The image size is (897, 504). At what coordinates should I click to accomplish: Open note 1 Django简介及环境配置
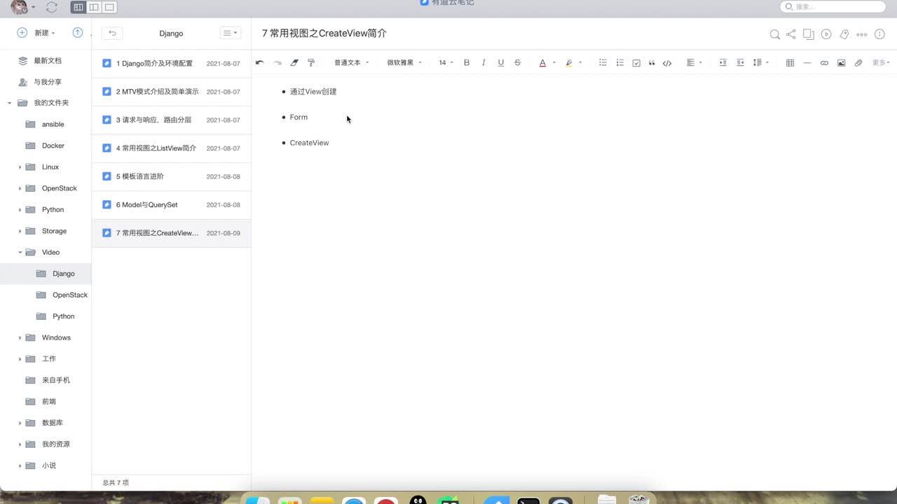(172, 64)
